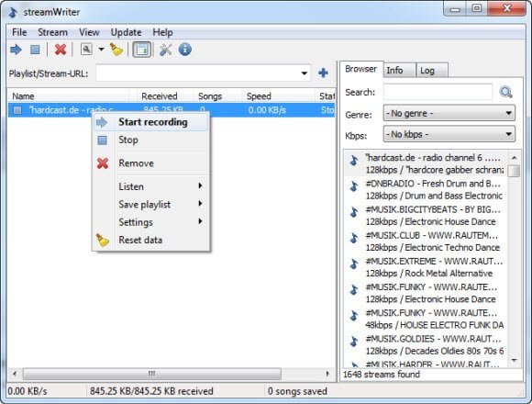Image resolution: width=532 pixels, height=404 pixels.
Task: Open the Help menu
Action: 163,32
